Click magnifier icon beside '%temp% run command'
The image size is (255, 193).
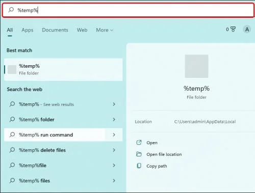[x=12, y=134]
